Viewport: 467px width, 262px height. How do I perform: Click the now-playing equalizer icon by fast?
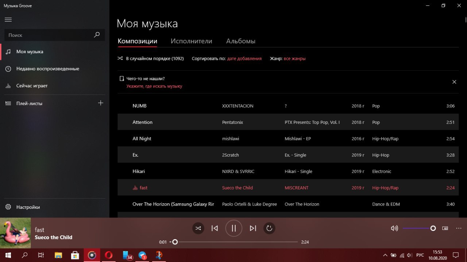[135, 188]
